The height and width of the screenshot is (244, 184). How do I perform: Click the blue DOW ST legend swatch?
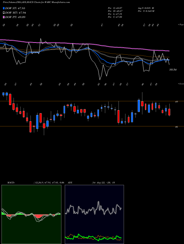[4, 8]
